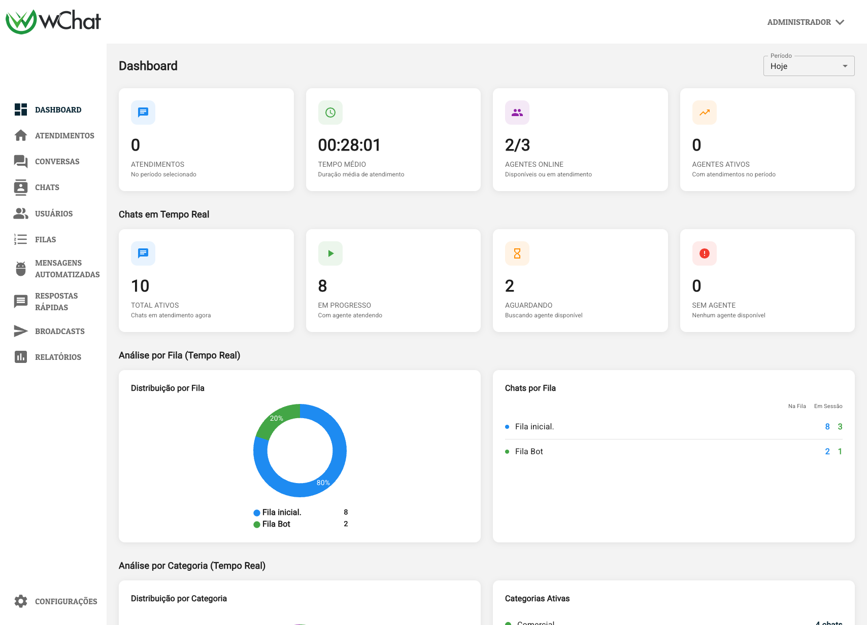Click the Total Ativos chat icon

click(143, 253)
